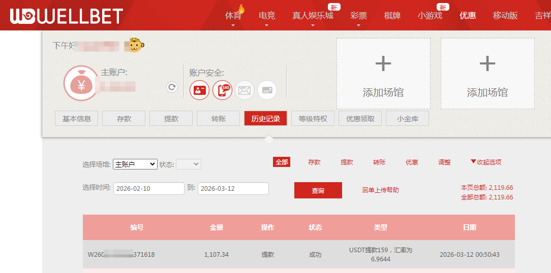Add venue in second plus box
The width and height of the screenshot is (551, 273).
[487, 74]
